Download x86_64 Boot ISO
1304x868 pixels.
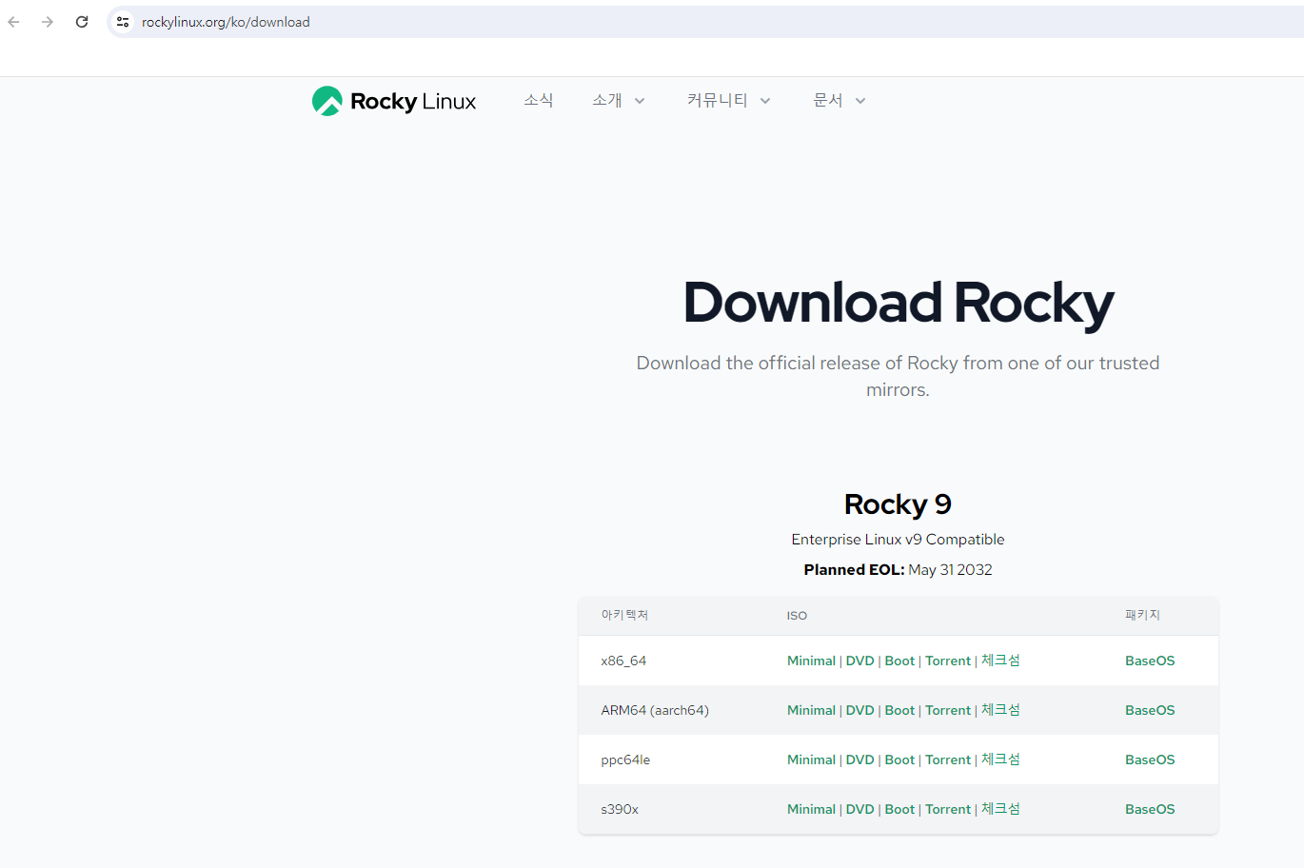899,661
